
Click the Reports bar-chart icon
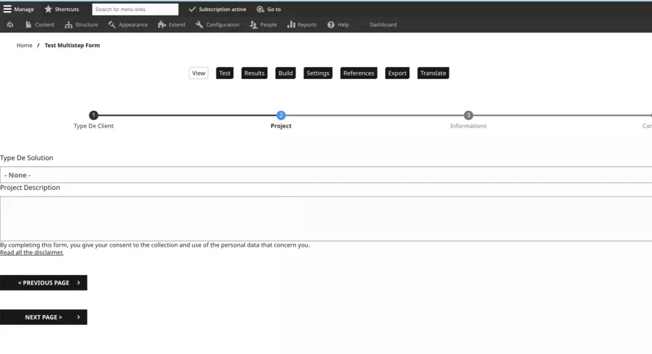click(x=291, y=24)
